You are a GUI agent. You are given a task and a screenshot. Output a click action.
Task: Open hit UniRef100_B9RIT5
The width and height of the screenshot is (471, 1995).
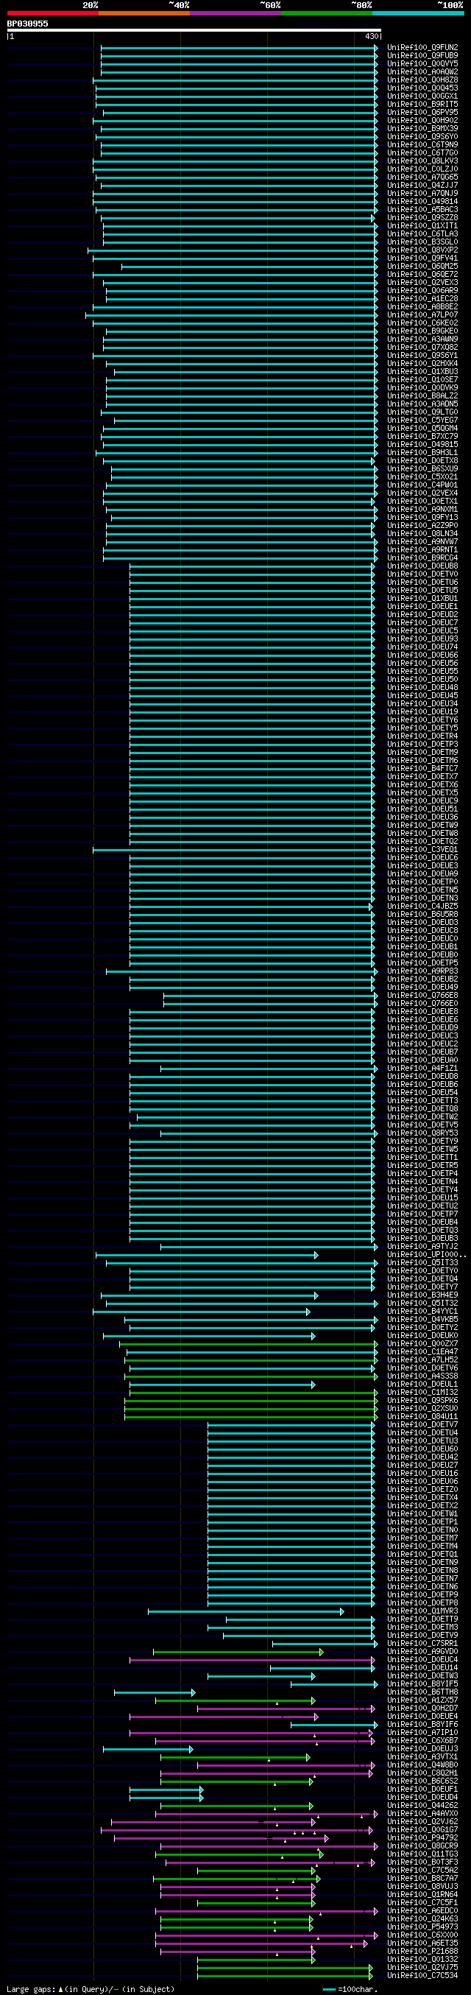point(422,104)
